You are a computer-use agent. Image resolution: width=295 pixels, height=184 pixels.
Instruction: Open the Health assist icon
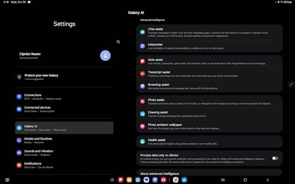click(x=142, y=141)
